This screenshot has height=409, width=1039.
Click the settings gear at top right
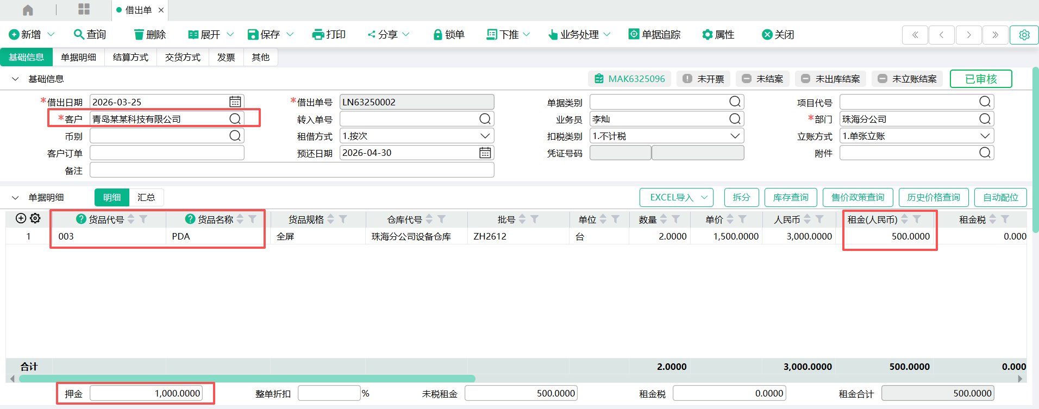1024,35
